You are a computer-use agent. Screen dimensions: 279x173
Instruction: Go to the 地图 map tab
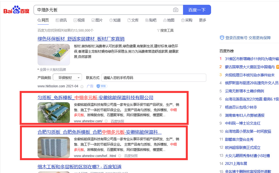[169, 20]
